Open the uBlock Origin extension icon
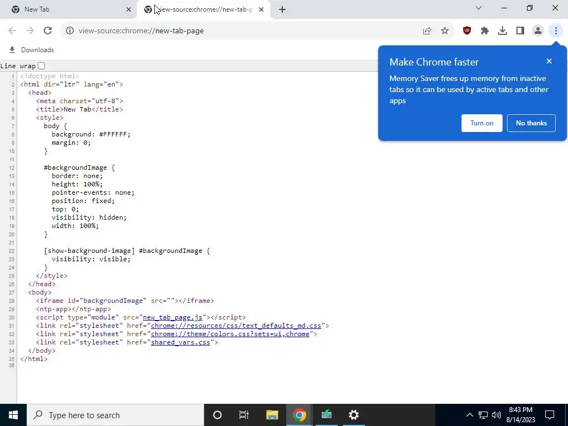The width and height of the screenshot is (568, 426). point(467,31)
